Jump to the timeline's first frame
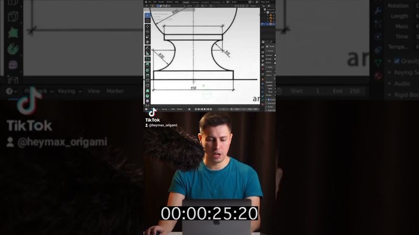This screenshot has width=419, height=235. 196,109
